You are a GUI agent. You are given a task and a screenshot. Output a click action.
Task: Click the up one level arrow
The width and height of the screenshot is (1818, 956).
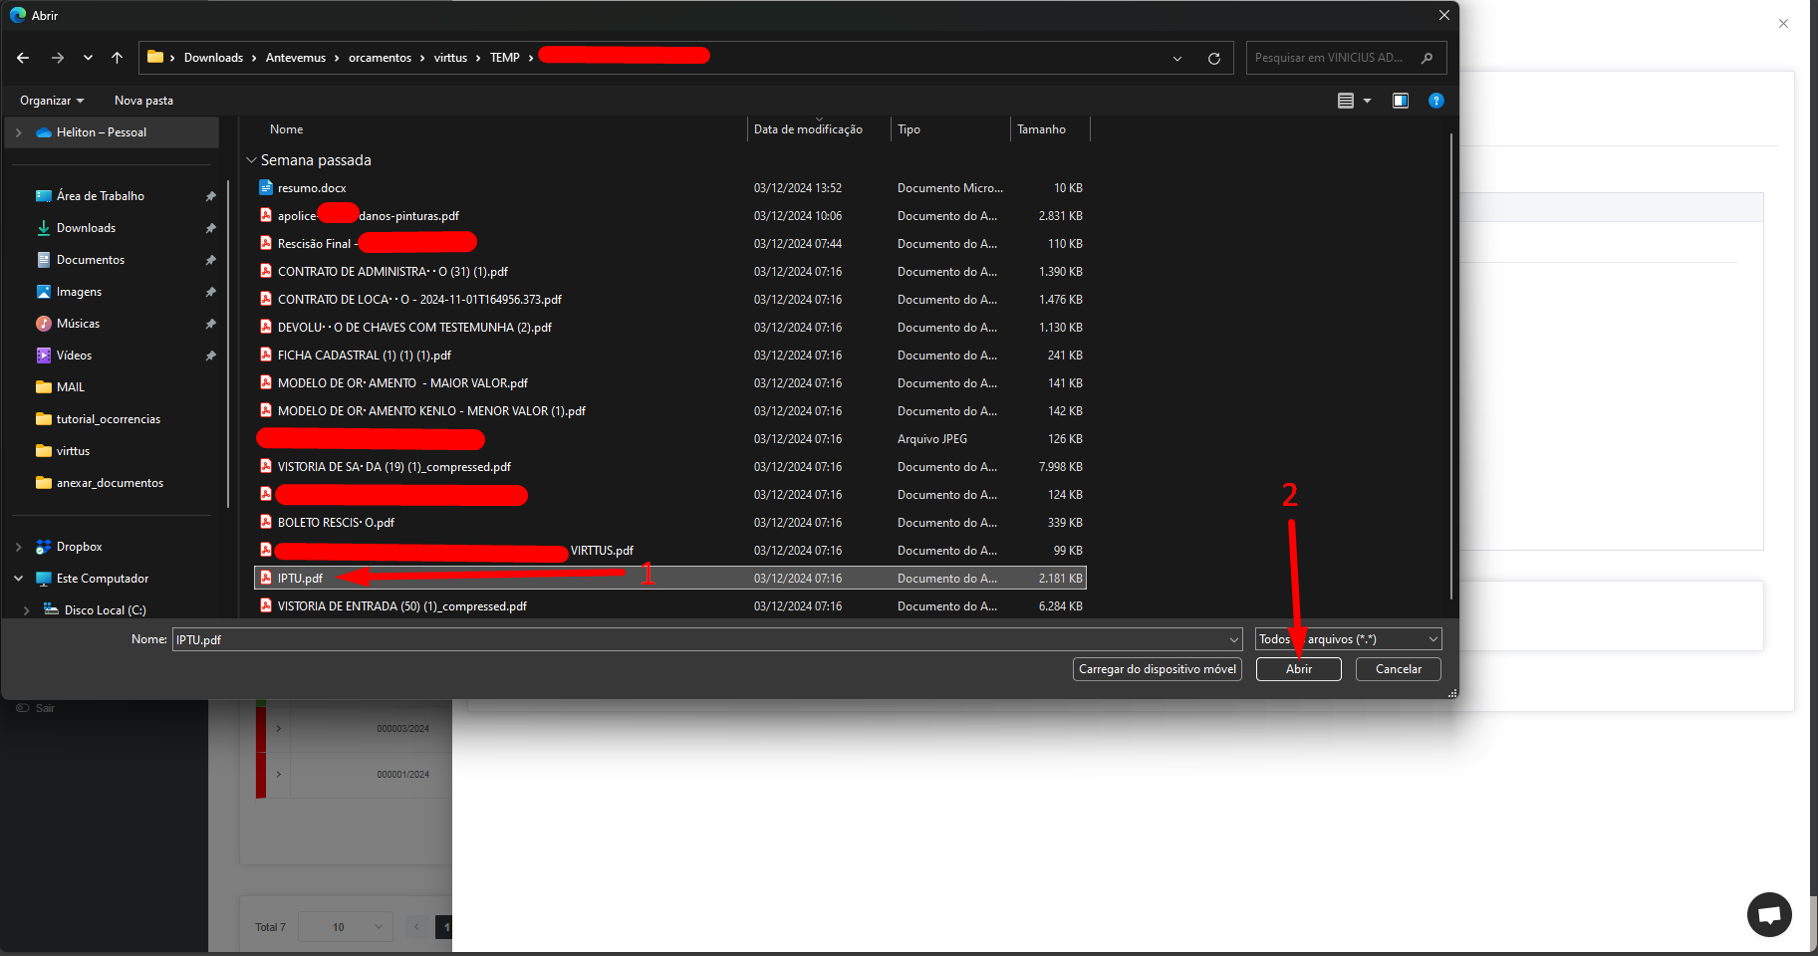point(118,58)
